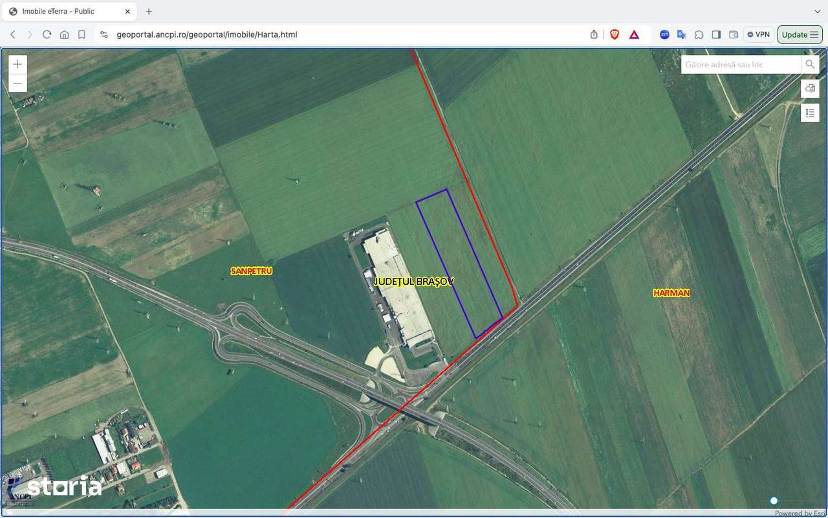Open the Zoom extension popup
828x518 pixels.
coord(664,34)
